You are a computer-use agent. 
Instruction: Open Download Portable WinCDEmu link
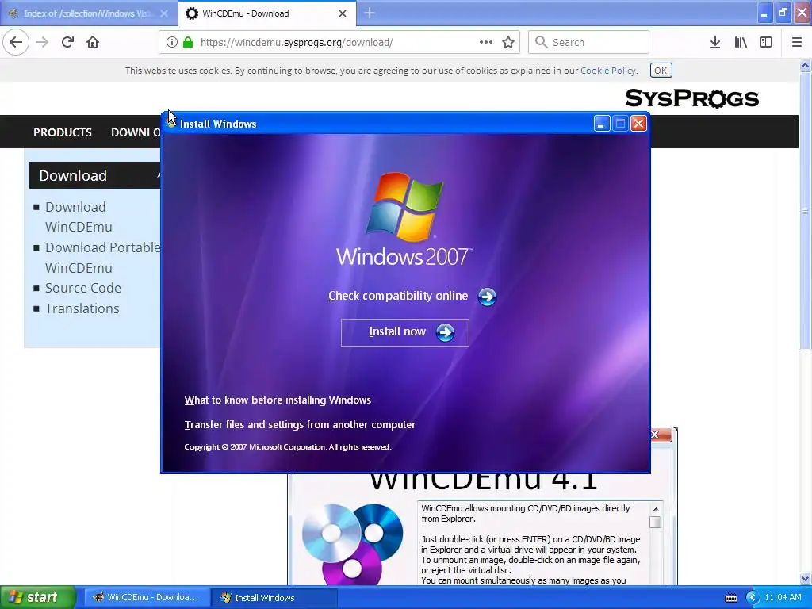[102, 258]
